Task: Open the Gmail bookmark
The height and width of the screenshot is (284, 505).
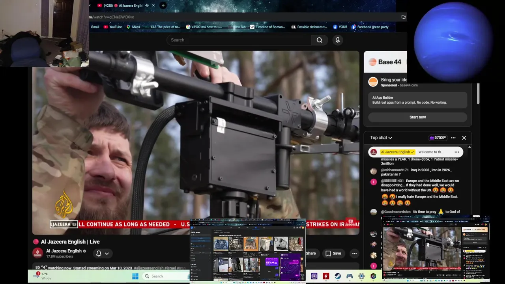Action: point(95,27)
